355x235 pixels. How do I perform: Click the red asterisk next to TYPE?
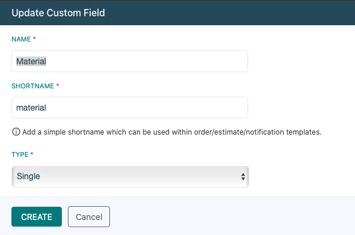(32, 153)
